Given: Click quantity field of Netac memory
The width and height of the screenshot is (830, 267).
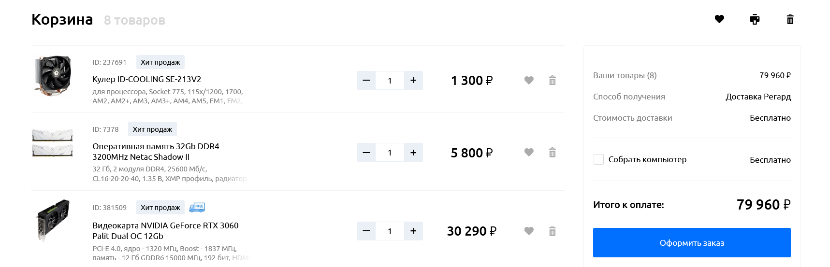Looking at the screenshot, I should (390, 153).
